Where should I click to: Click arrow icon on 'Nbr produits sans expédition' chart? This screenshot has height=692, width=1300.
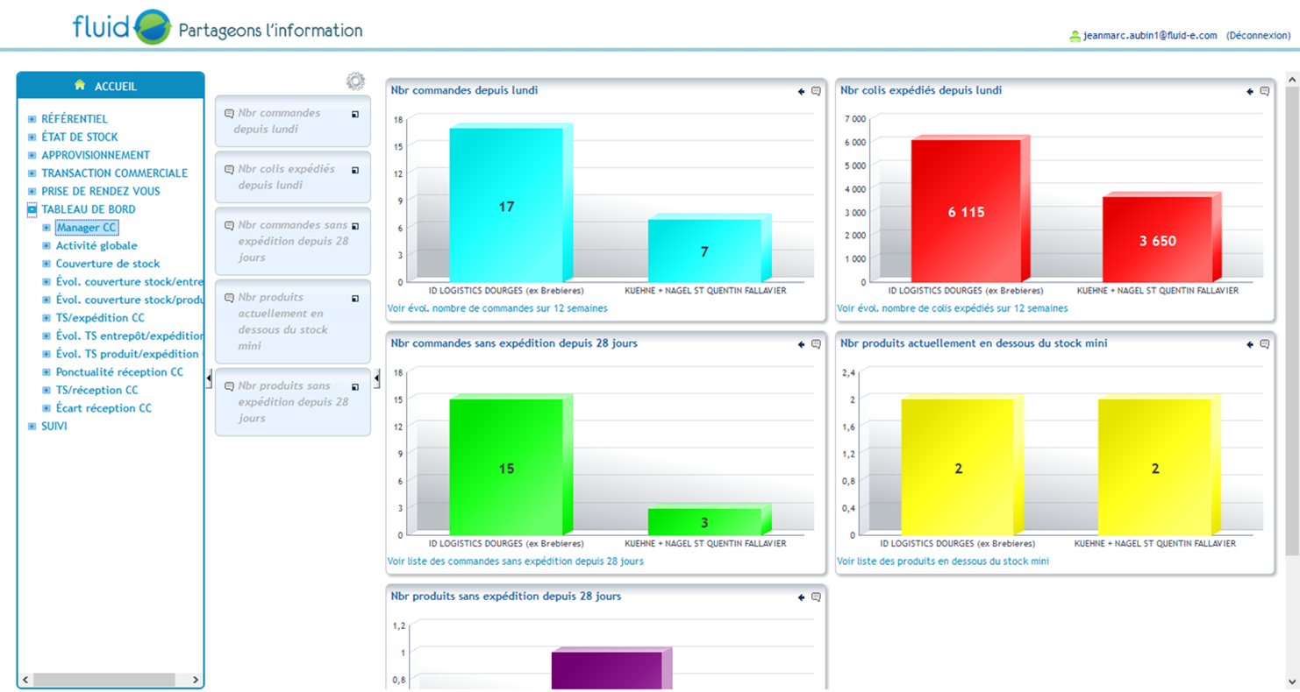(802, 597)
